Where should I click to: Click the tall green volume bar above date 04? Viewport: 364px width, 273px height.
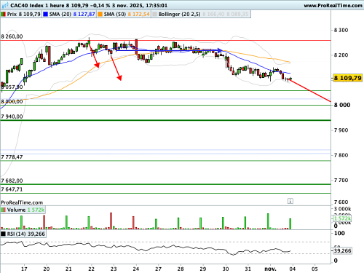point(290,223)
